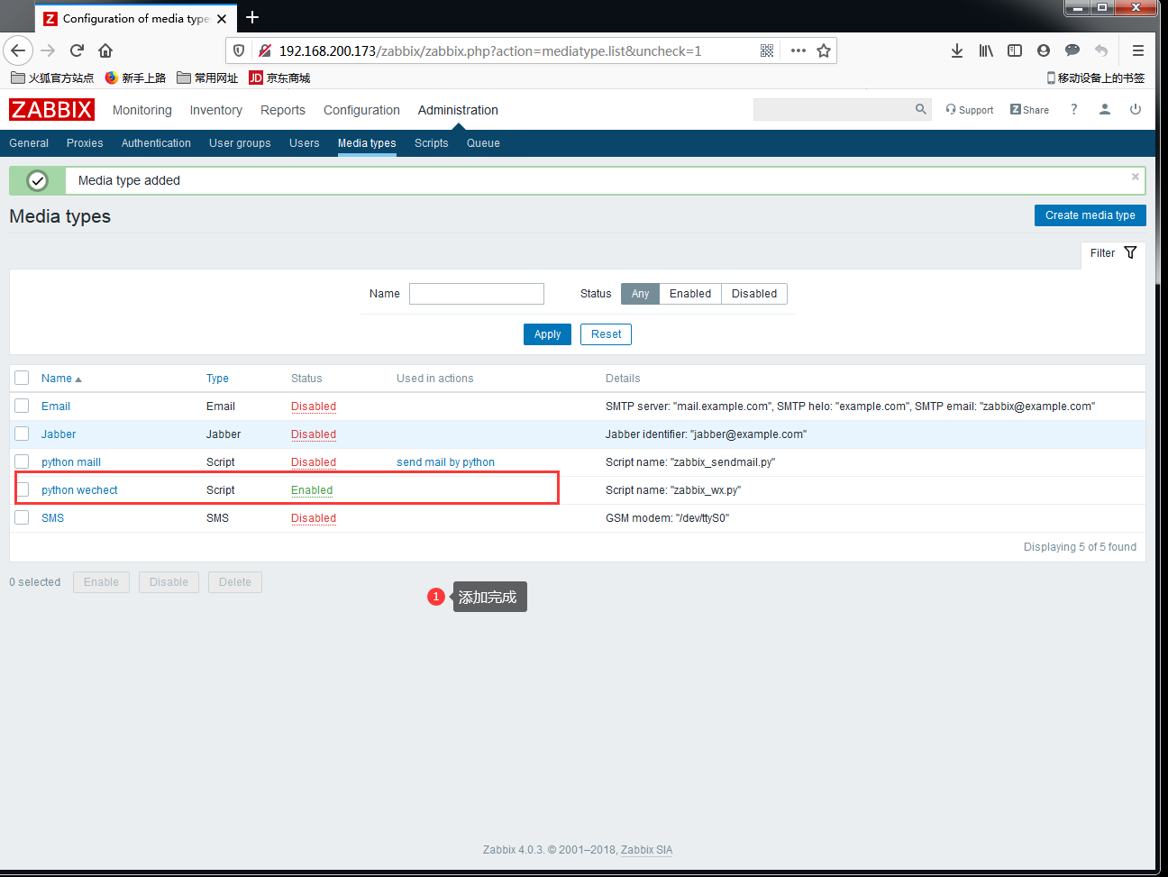This screenshot has width=1168, height=877.
Task: Click the Reset filter button
Action: pos(606,334)
